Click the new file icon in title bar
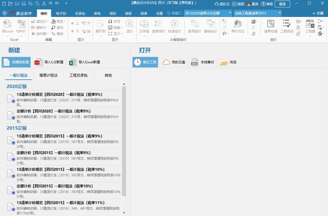Viewport: 328px width, 216px height. (x=4, y=4)
